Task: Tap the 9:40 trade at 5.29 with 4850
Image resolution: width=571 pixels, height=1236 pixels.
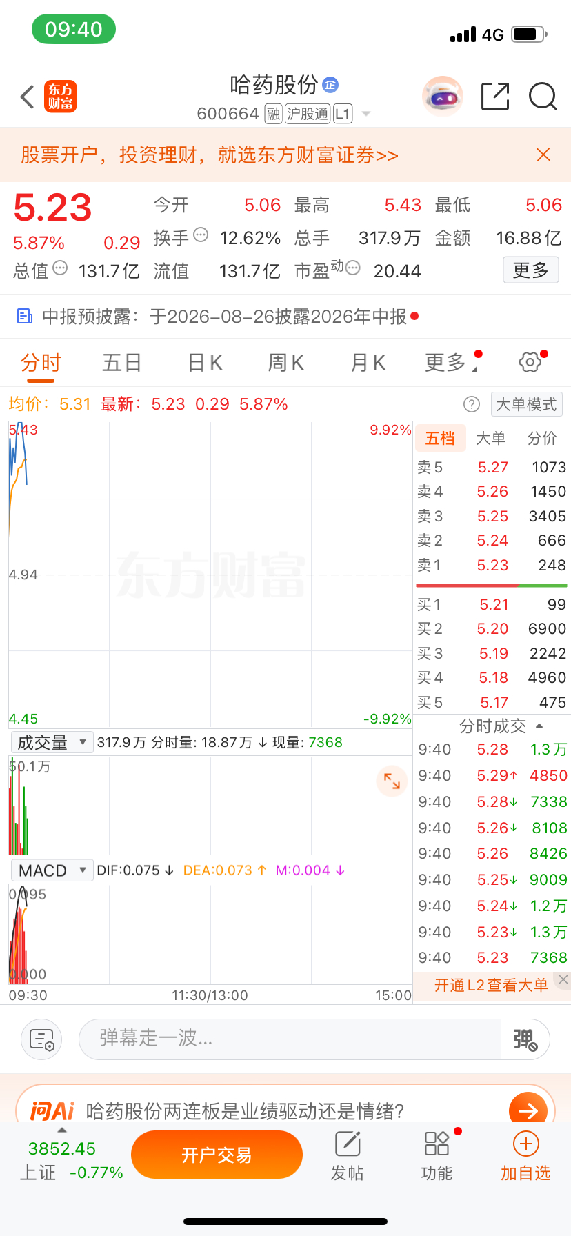Action: 492,776
